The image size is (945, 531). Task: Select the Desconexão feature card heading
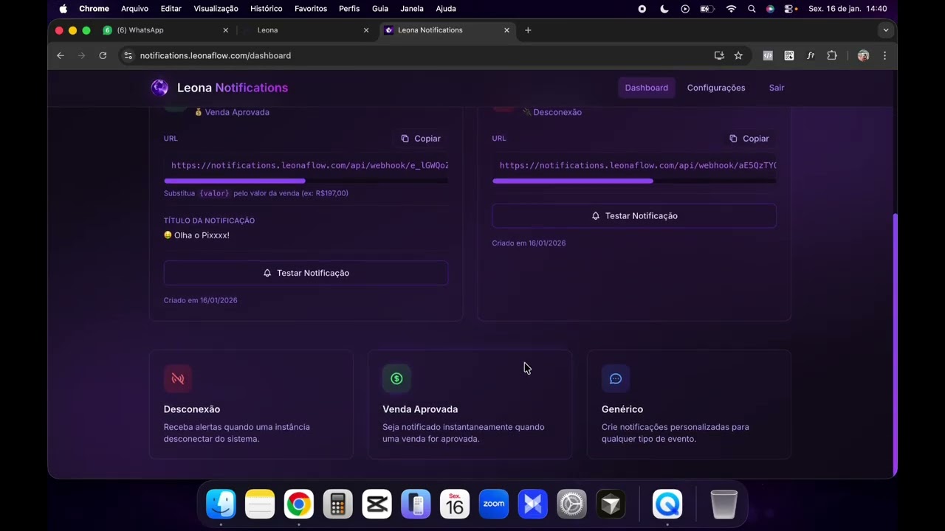[192, 409]
